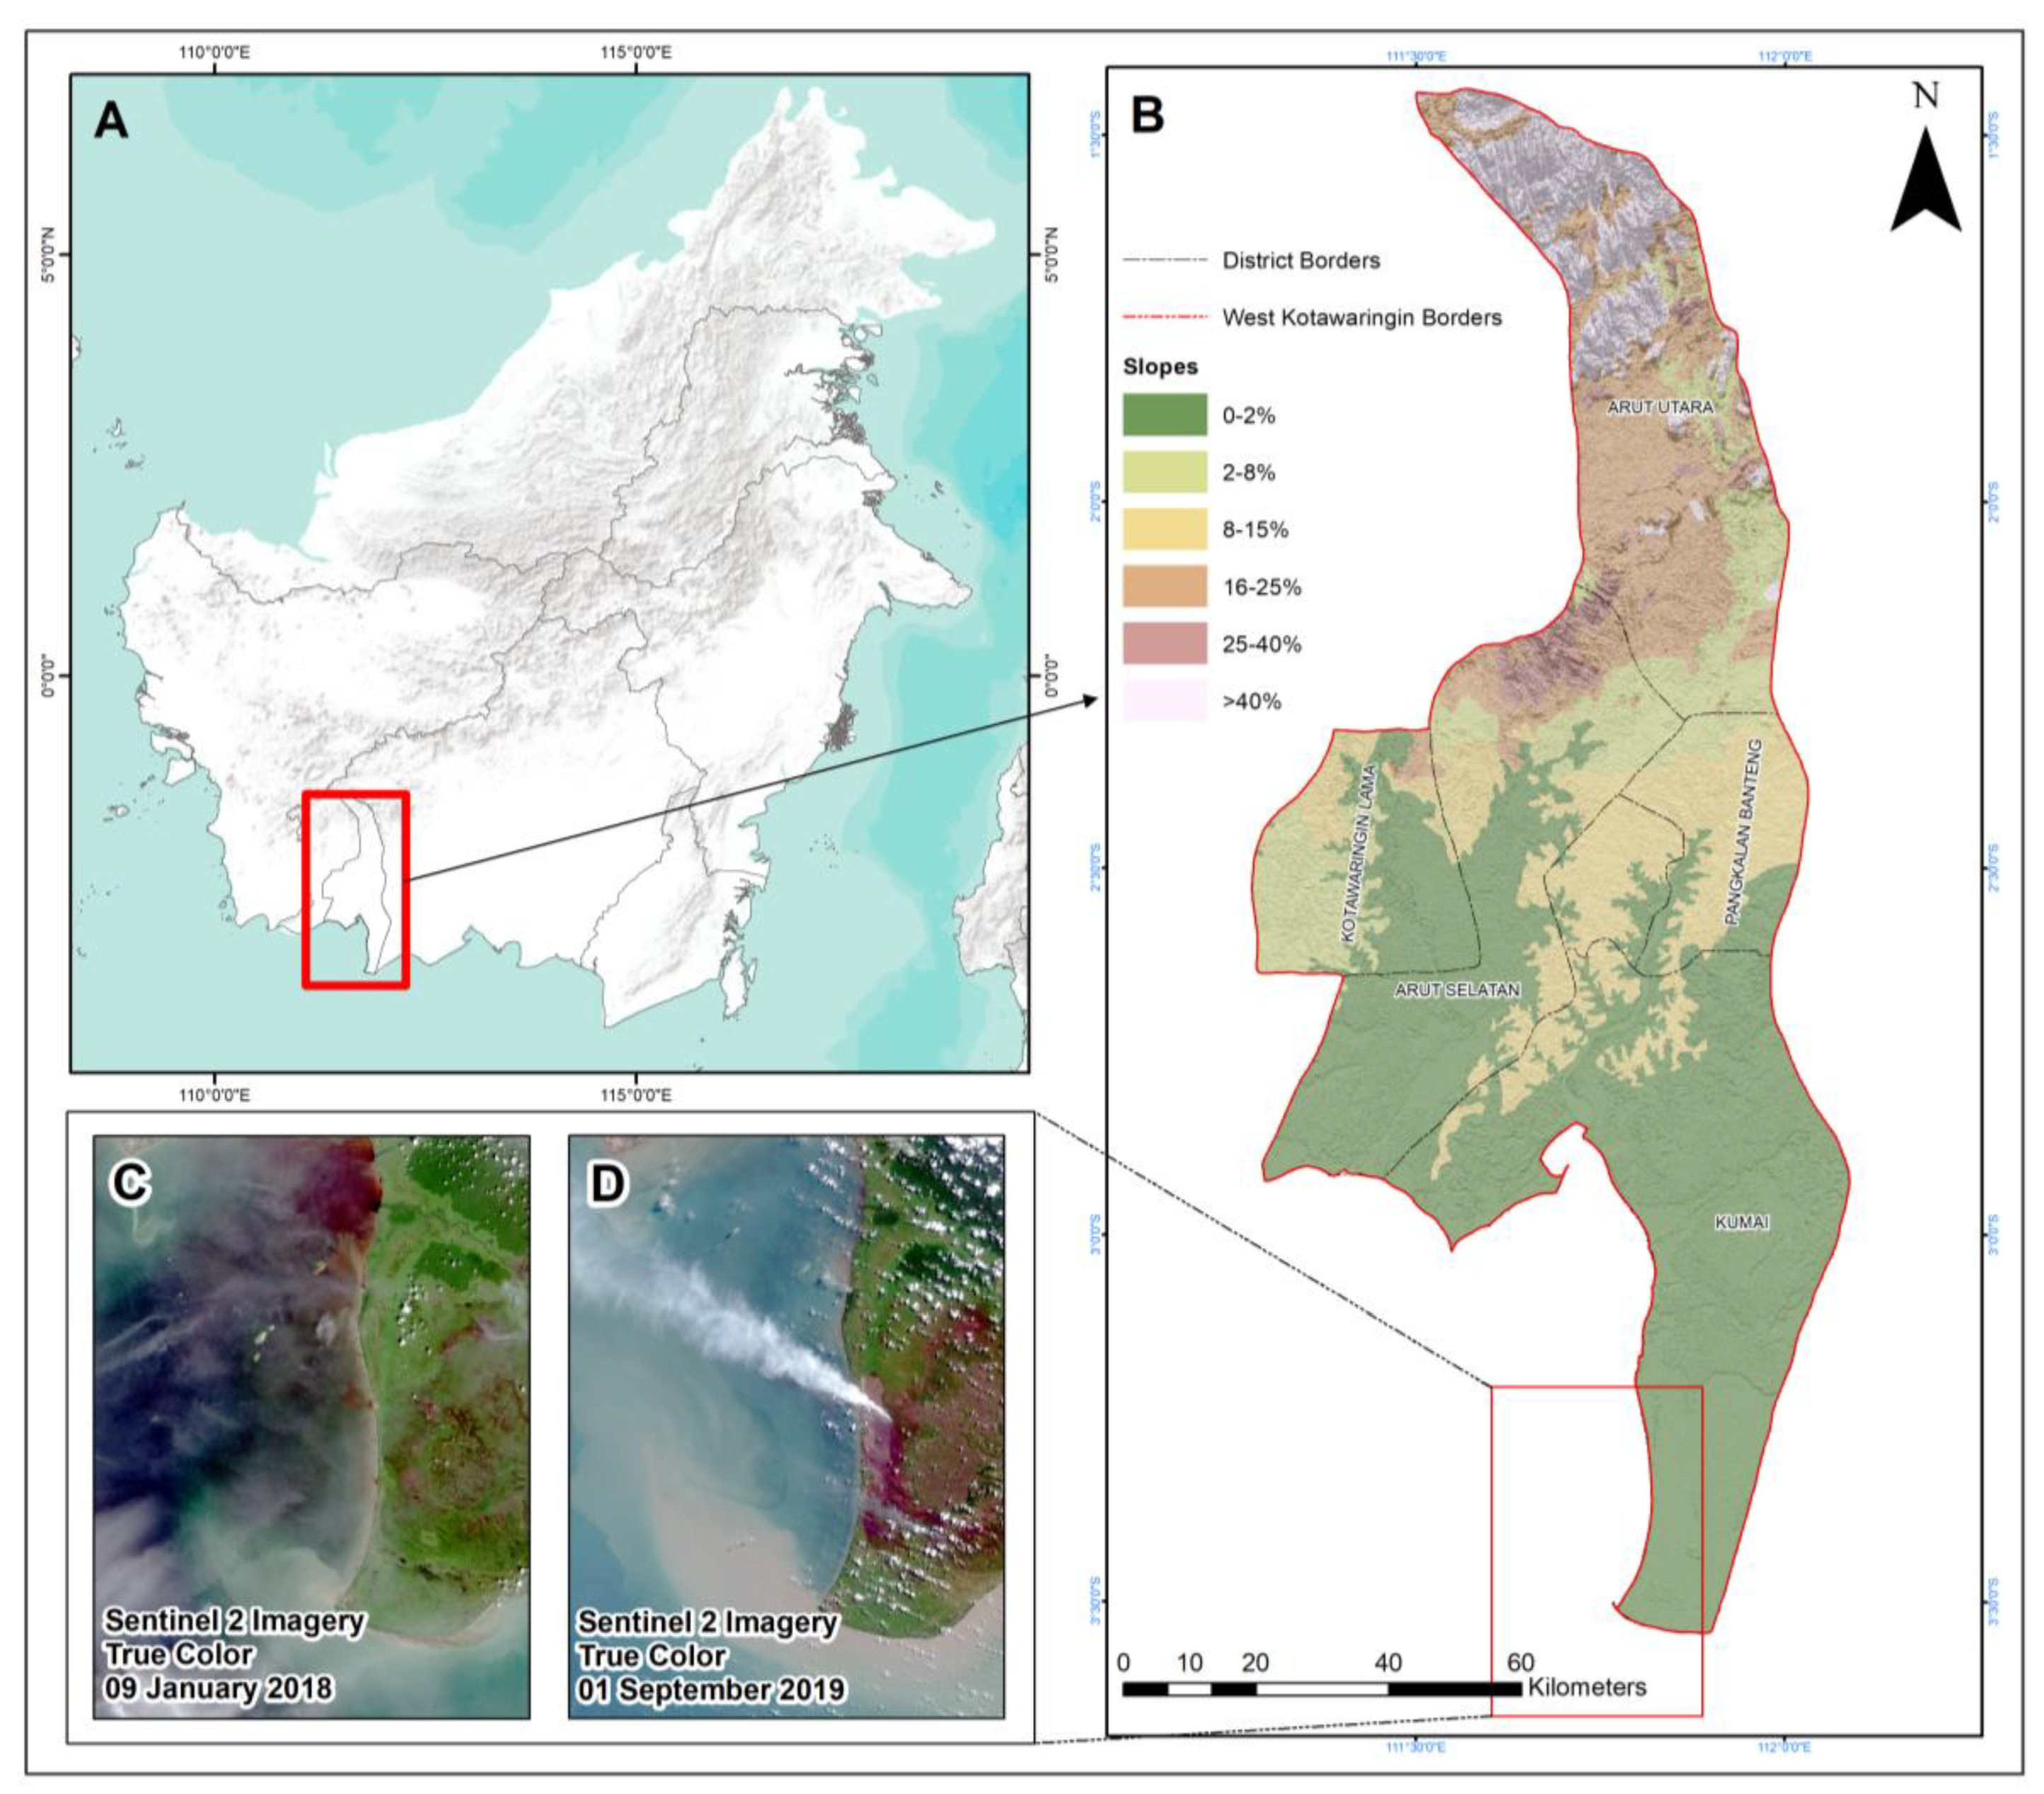Click the panel A letter label
Image resolution: width=2044 pixels, height=1794 pixels.
point(111,122)
